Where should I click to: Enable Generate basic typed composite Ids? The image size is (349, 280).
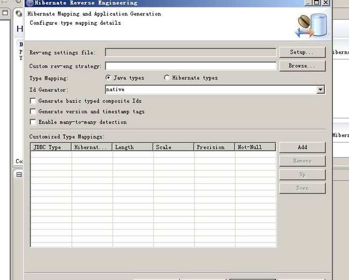33,101
